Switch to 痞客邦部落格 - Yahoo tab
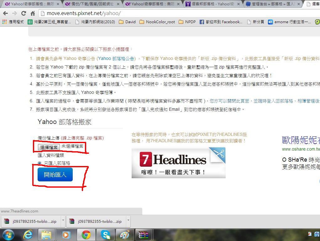 (x=212, y=4)
